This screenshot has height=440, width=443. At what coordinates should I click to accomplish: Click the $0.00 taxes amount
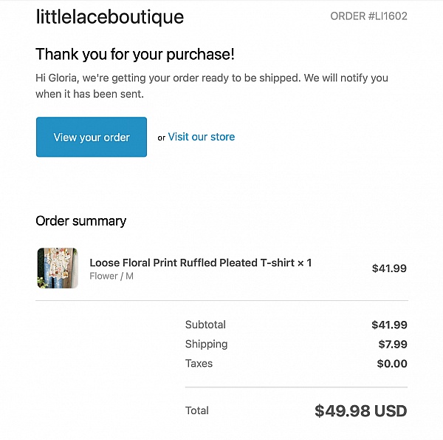(392, 363)
